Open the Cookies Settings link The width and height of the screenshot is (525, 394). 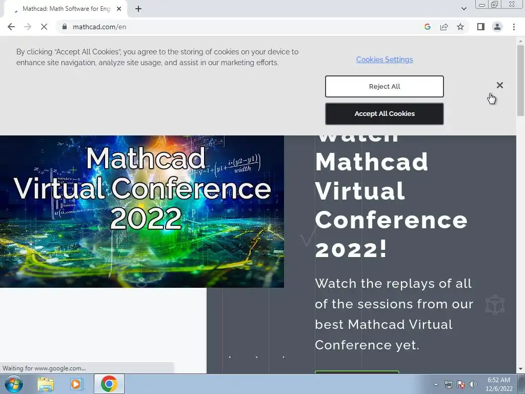(x=385, y=60)
